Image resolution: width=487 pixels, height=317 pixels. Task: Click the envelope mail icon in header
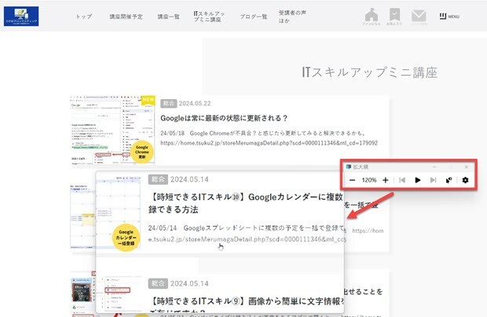tap(419, 16)
